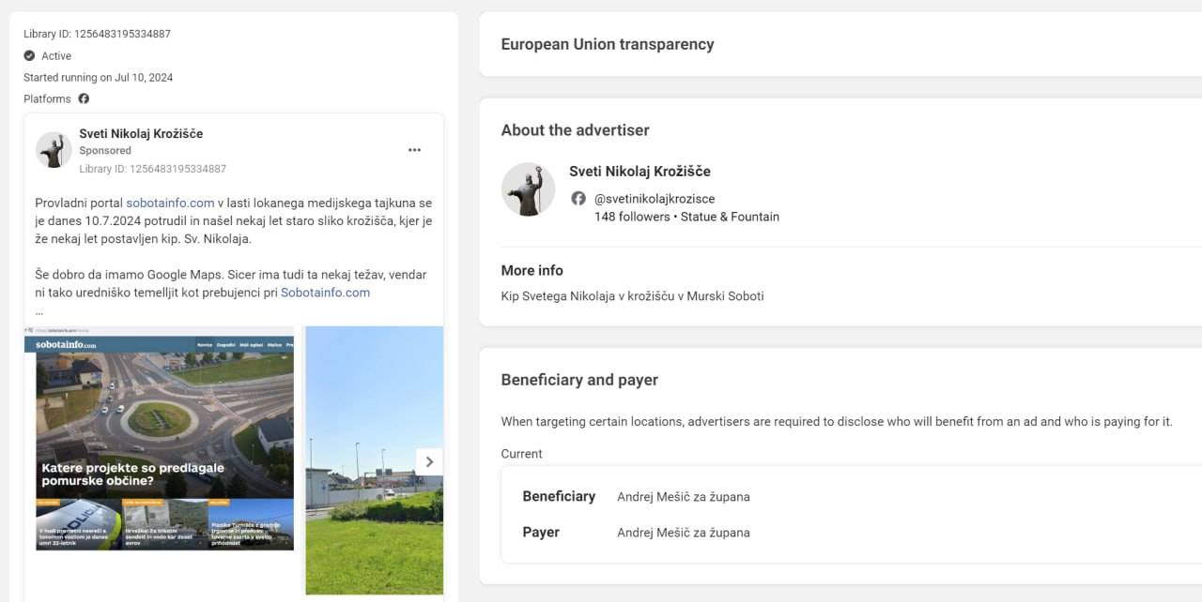Click the Active status checkmark icon

(x=29, y=56)
